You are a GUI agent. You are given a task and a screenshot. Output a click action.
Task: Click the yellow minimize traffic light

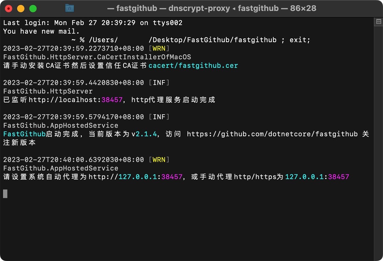21,8
